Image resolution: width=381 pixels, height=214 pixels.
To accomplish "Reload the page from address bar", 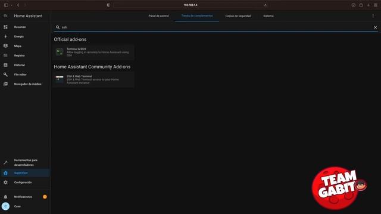I will click(x=266, y=5).
